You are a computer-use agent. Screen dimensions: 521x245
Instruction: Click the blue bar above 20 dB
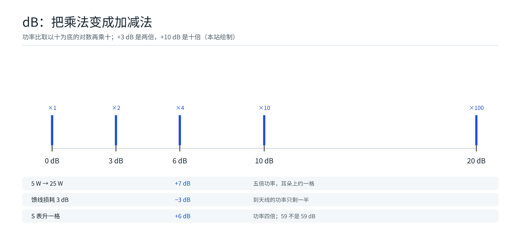coord(476,130)
